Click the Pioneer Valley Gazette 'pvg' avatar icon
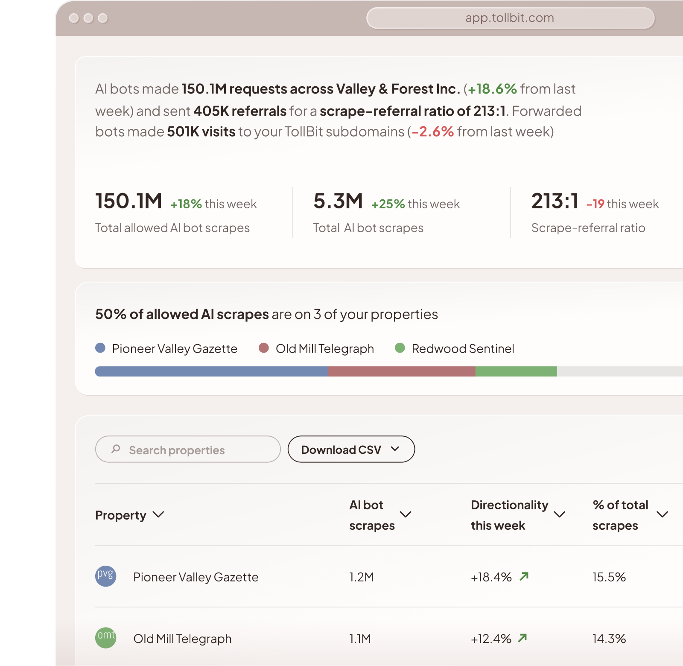Viewport: 683px width, 666px height. [106, 577]
